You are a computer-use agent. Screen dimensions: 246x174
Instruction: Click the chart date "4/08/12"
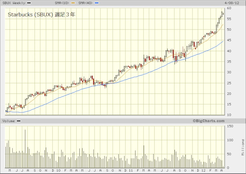click(232, 3)
